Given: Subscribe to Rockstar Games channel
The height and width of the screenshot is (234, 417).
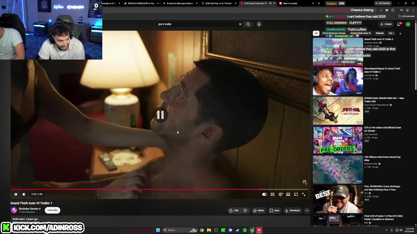Looking at the screenshot, I should (x=52, y=210).
